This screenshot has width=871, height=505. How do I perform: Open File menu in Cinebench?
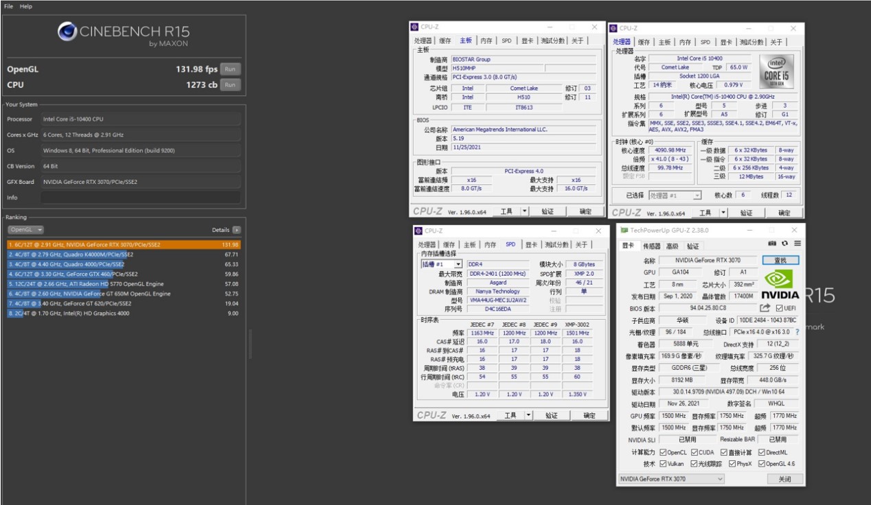8,6
